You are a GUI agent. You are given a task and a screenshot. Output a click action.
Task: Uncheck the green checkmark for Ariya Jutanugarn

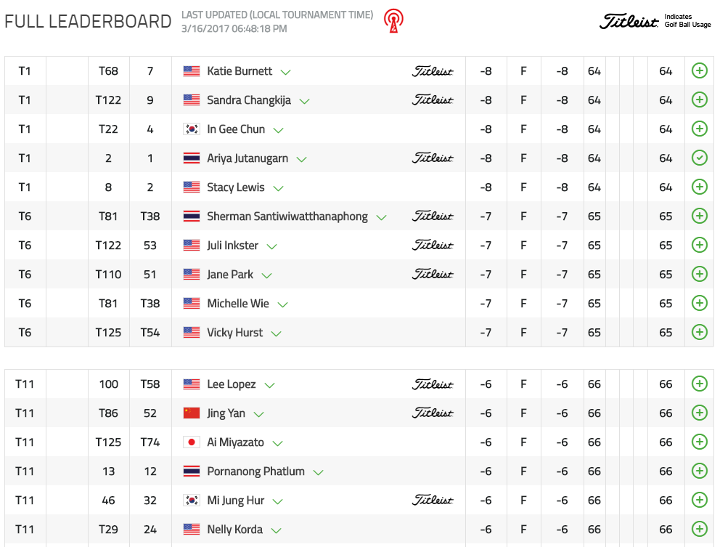[700, 158]
